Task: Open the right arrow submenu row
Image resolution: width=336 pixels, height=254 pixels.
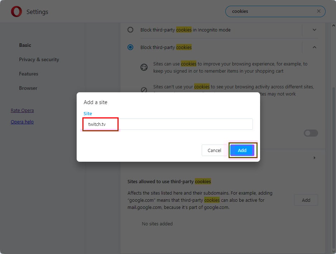Action: tap(315, 158)
